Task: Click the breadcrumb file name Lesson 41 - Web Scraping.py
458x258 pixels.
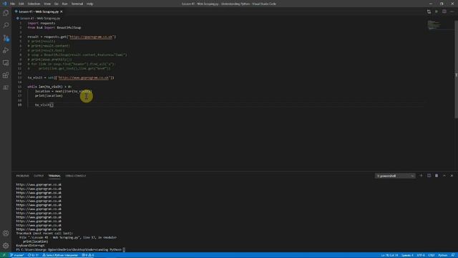Action: pyautogui.click(x=40, y=18)
